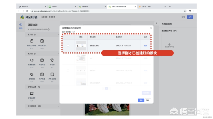Choose the 系列主题宝贝 container icon
The width and height of the screenshot is (213, 119).
(x=42, y=41)
